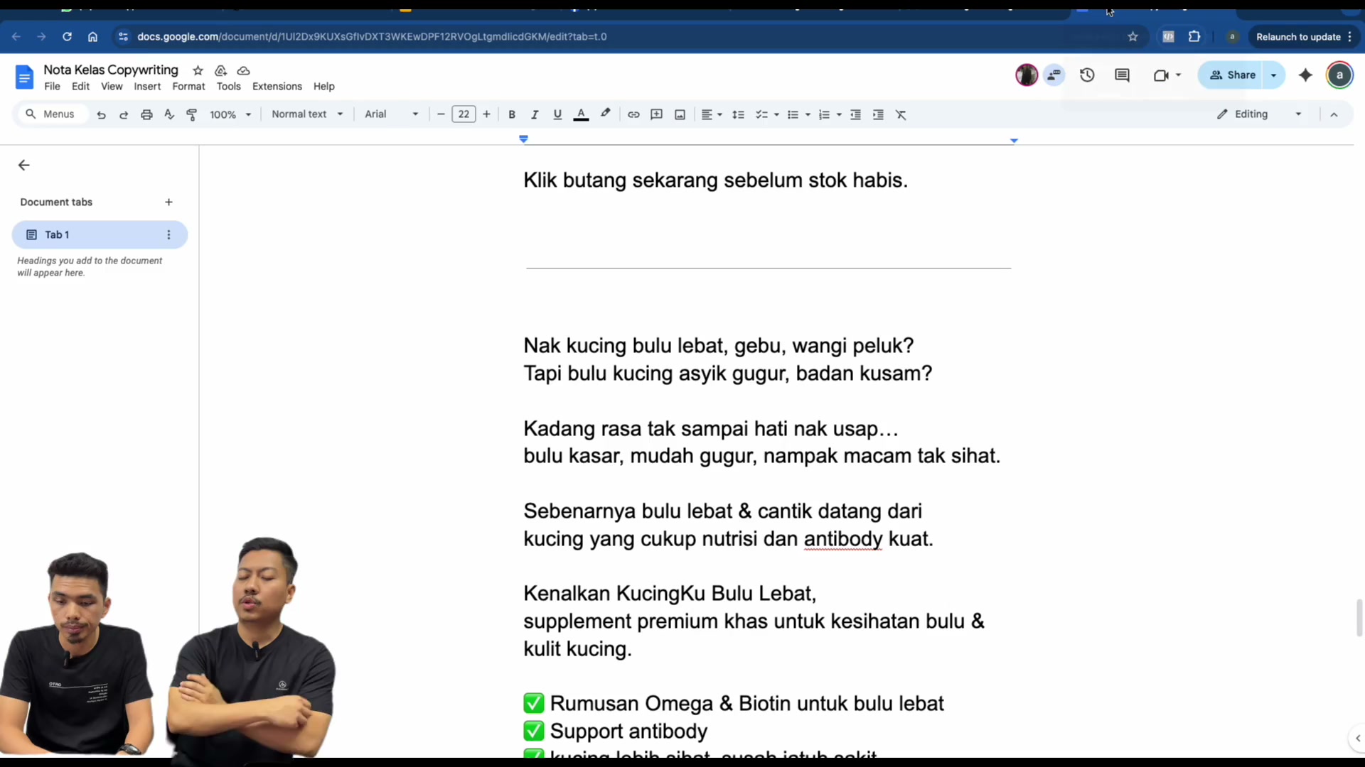
Task: Star the Nota Kelas Copywriting document
Action: (x=198, y=70)
